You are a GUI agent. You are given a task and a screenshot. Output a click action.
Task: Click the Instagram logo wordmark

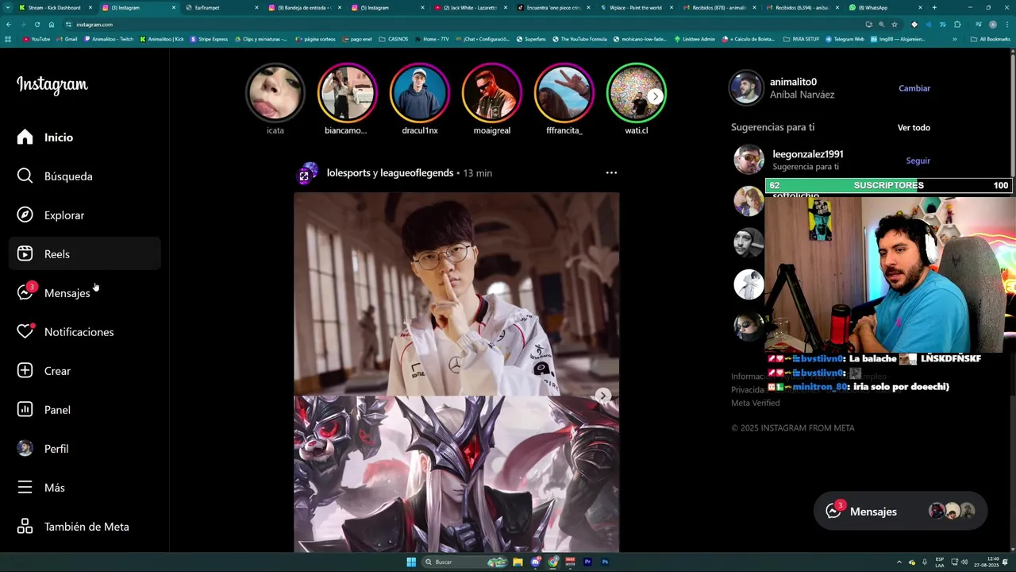tap(52, 85)
